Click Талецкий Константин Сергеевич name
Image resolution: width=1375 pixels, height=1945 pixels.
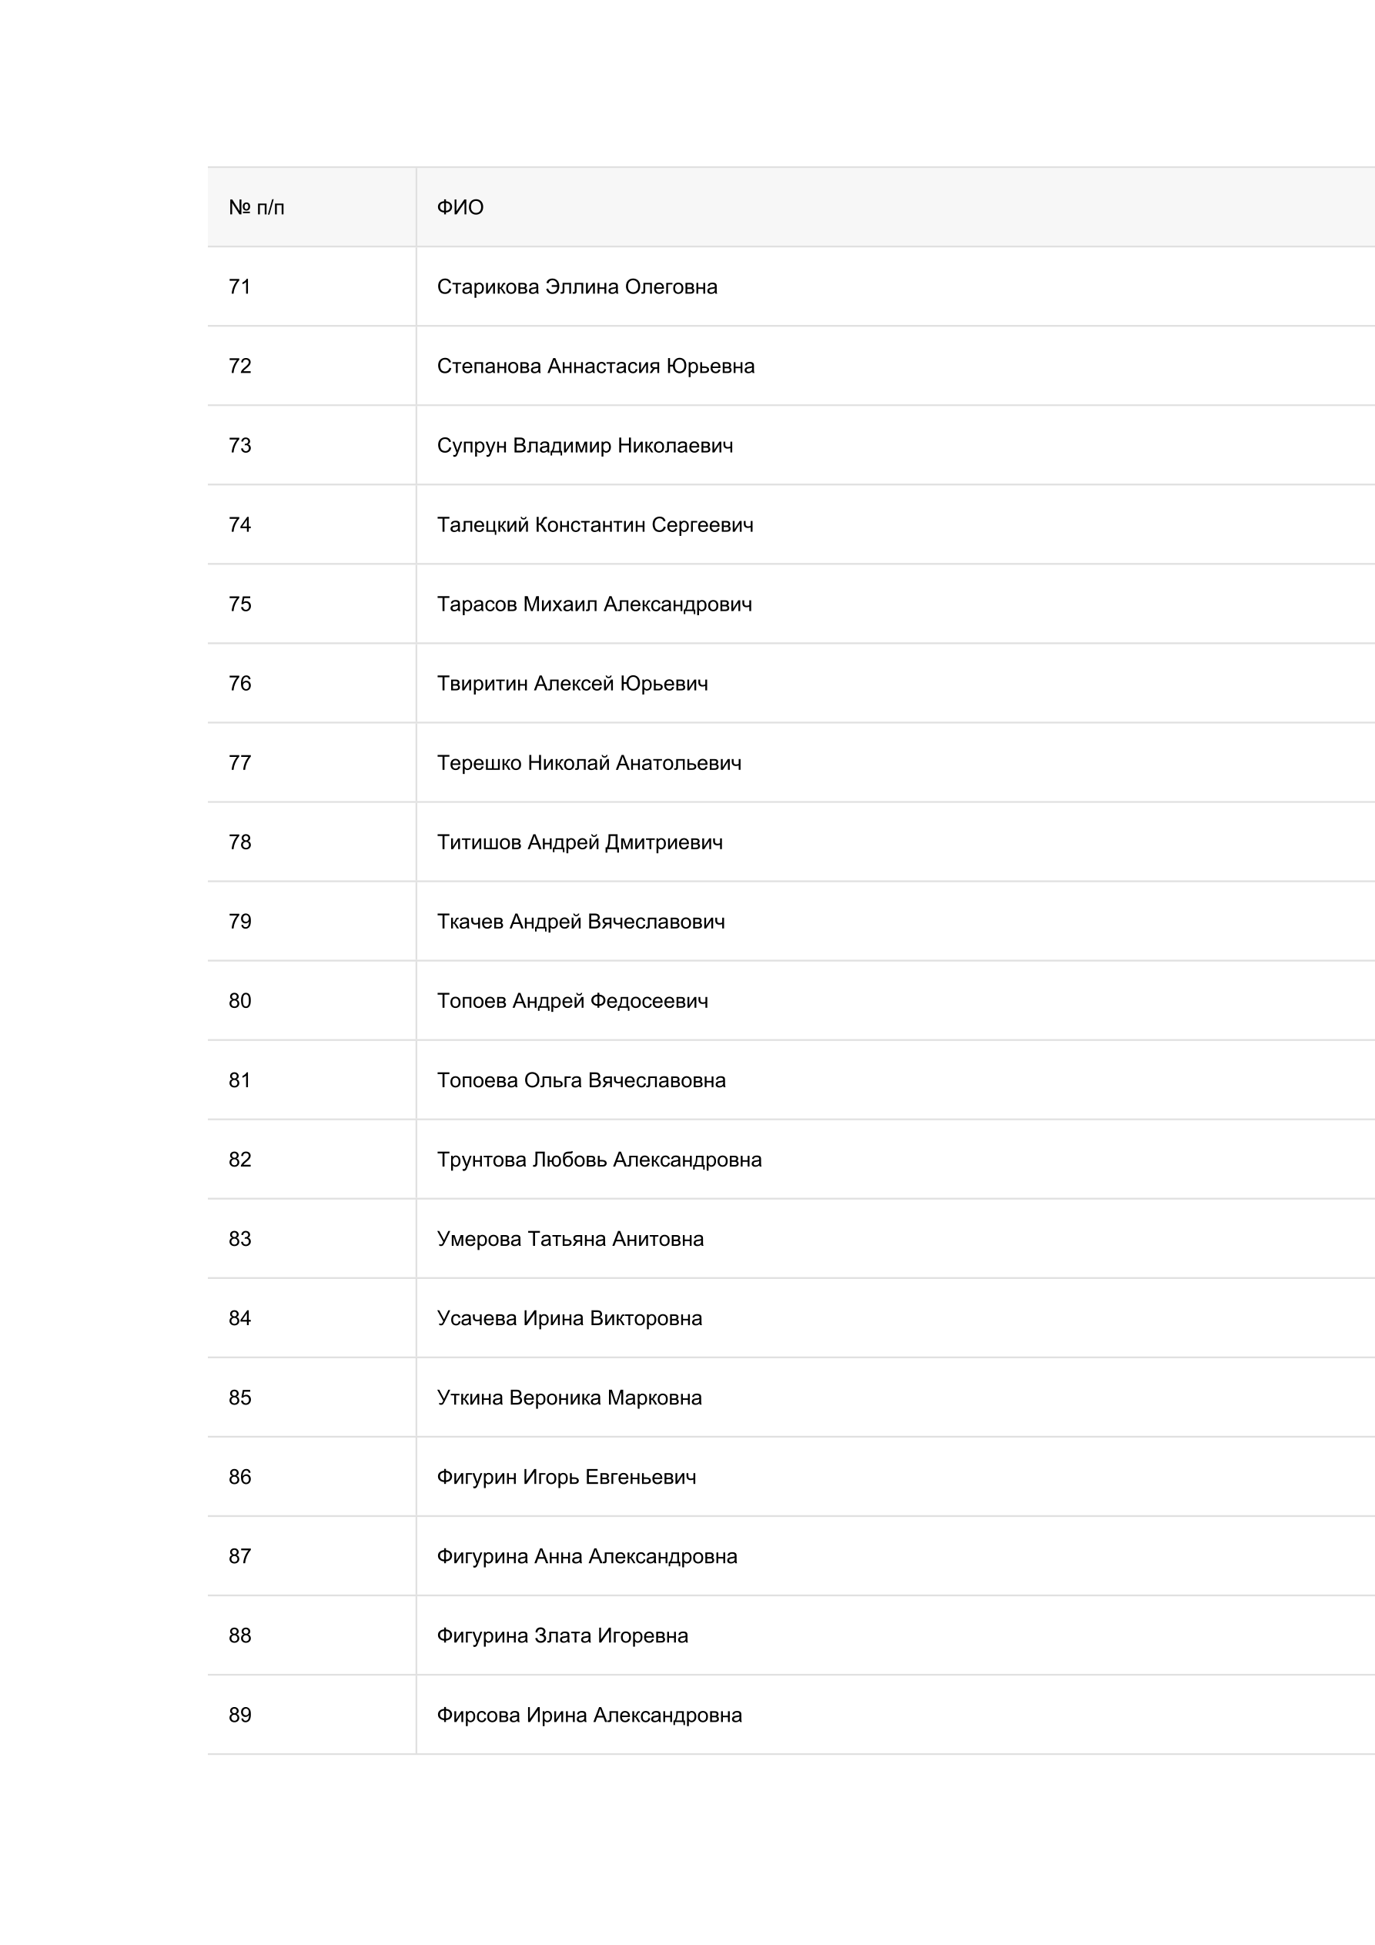tap(595, 525)
